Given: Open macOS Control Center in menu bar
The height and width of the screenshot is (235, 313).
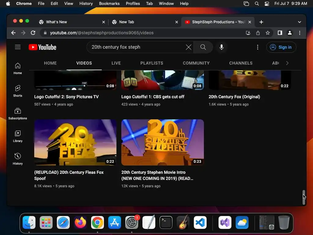Looking at the screenshot, I should [x=267, y=4].
